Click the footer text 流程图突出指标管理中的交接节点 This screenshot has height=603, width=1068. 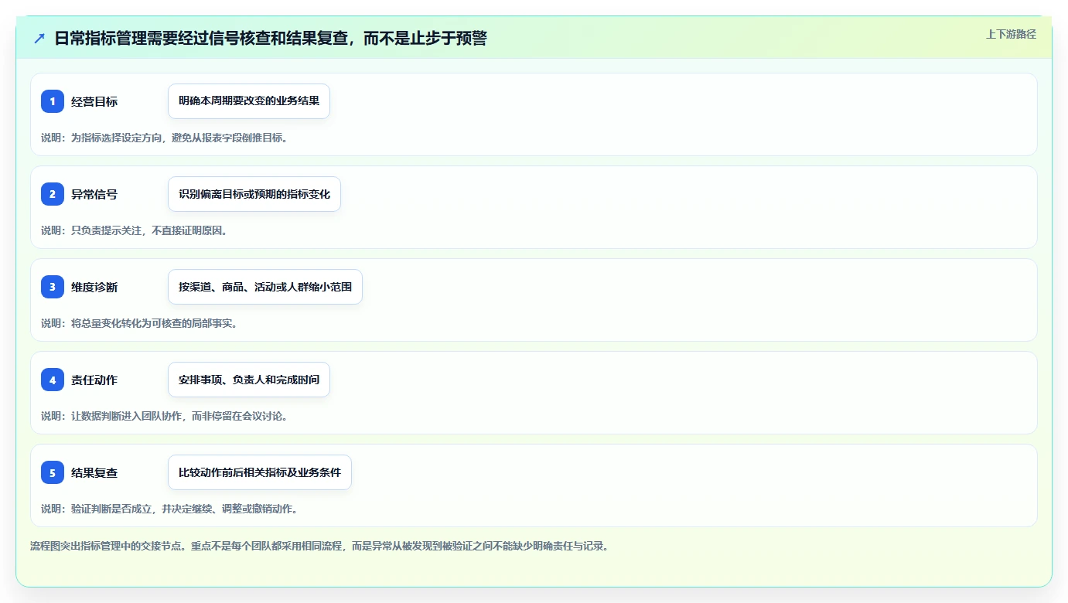click(320, 546)
